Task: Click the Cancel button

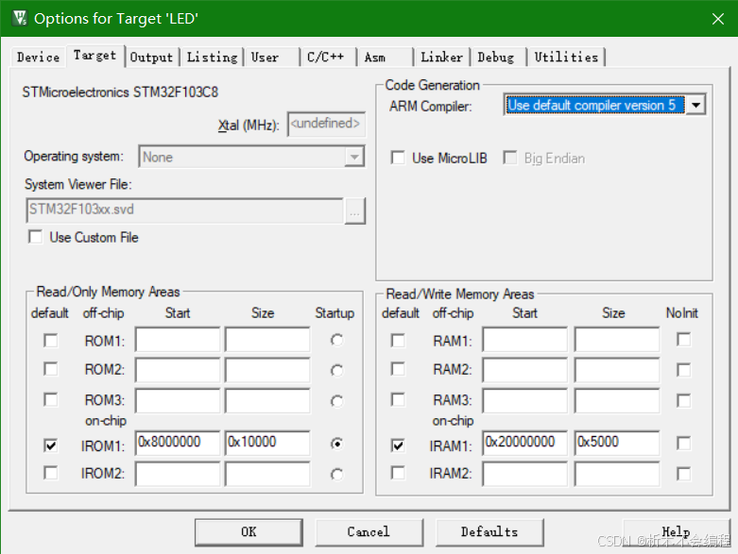Action: [369, 532]
